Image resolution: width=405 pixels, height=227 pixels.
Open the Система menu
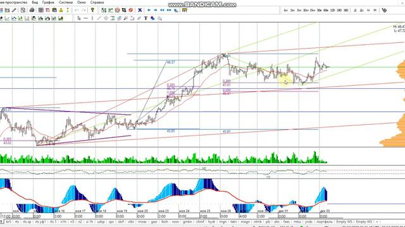point(66,3)
